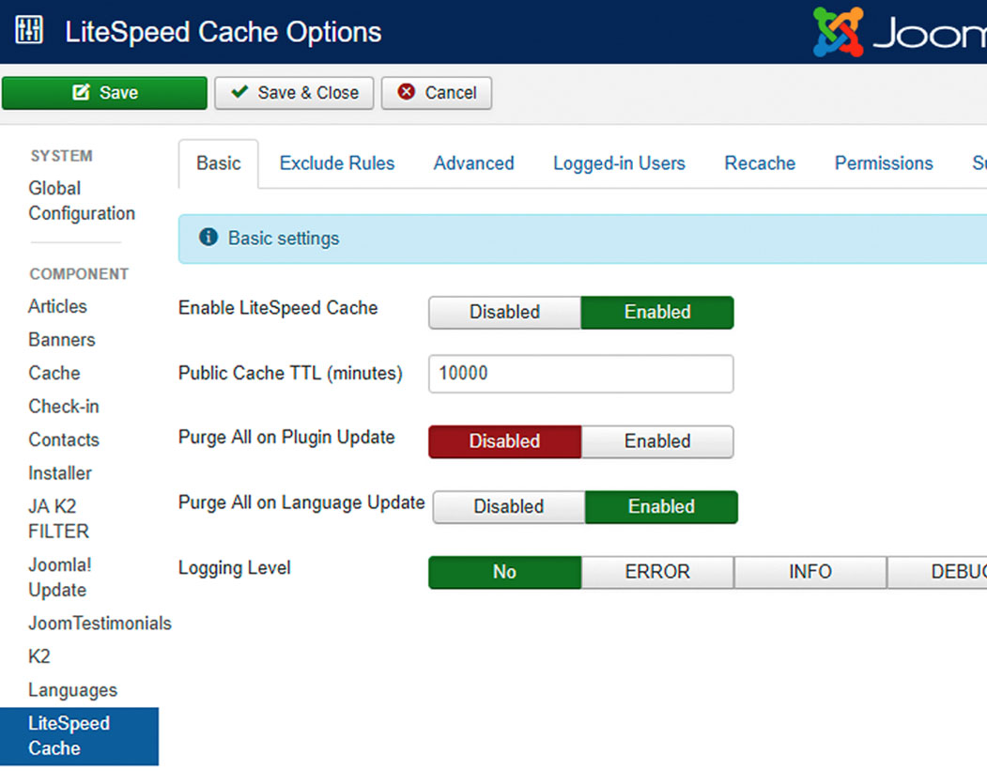987x771 pixels.
Task: Click the info icon beside Basic settings
Action: tap(208, 238)
